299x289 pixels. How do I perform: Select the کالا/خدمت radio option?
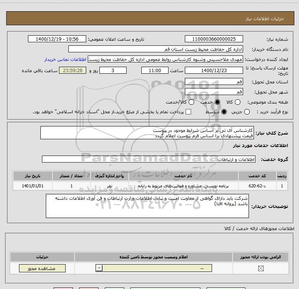[x=191, y=102]
